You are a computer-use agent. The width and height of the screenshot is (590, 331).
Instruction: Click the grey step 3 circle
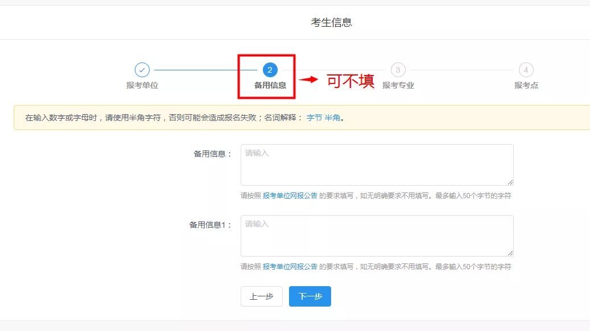click(x=398, y=70)
